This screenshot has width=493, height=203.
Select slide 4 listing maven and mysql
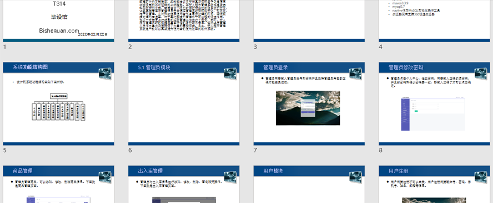click(x=434, y=20)
